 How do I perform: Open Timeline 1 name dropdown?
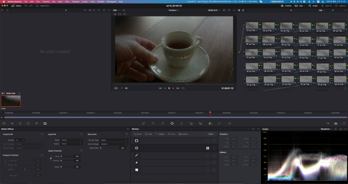pyautogui.click(x=174, y=10)
